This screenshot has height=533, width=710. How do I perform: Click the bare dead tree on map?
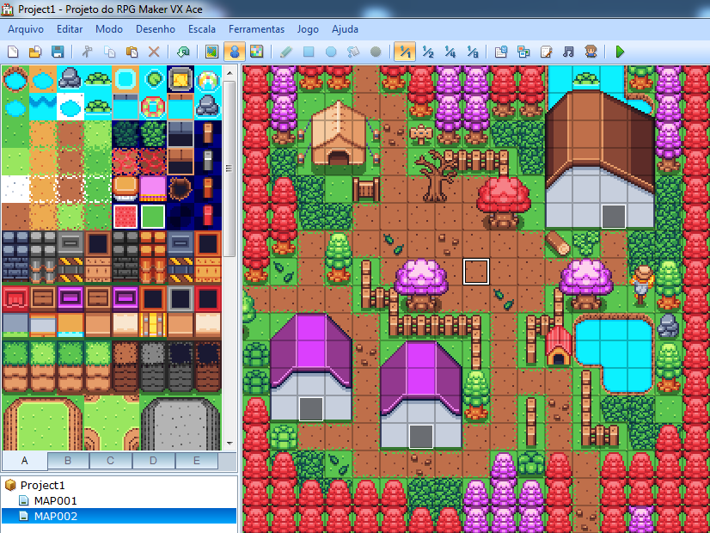coord(435,176)
